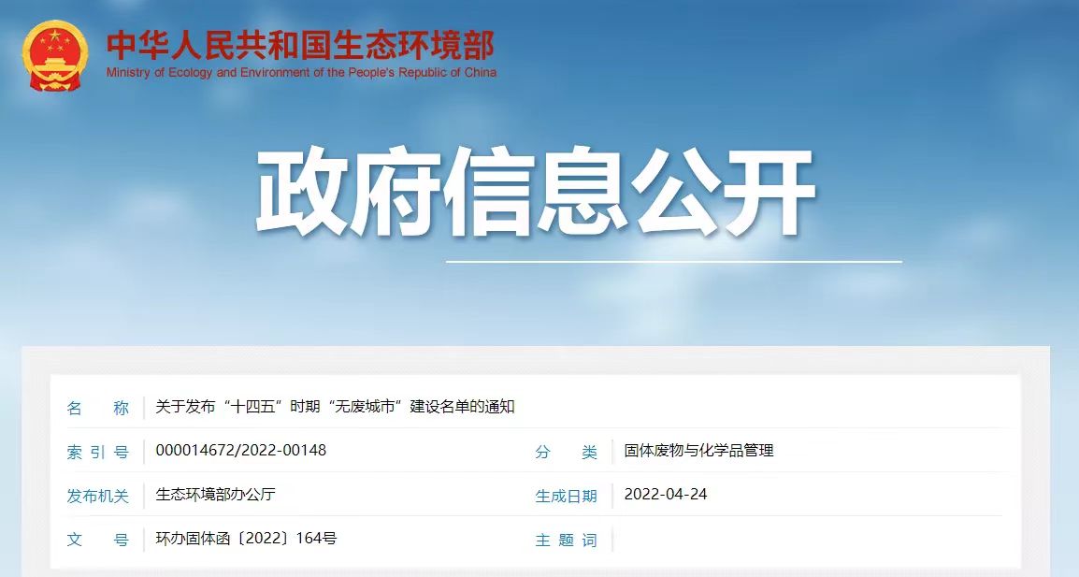Select the 发布机关 field label
The height and width of the screenshot is (577, 1079).
coord(97,496)
